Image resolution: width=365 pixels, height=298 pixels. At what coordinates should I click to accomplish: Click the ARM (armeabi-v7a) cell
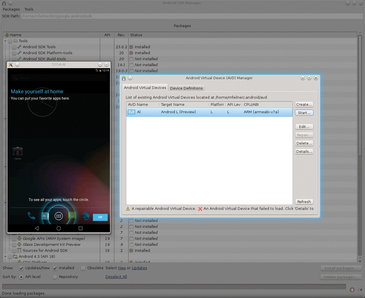coord(261,112)
